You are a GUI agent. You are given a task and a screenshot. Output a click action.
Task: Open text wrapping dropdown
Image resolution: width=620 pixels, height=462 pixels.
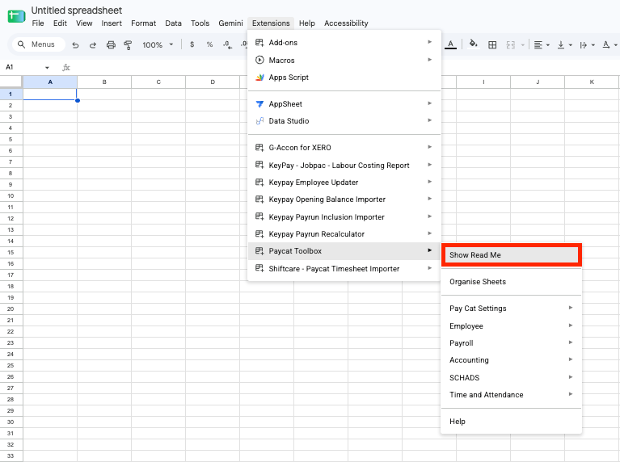pyautogui.click(x=587, y=45)
